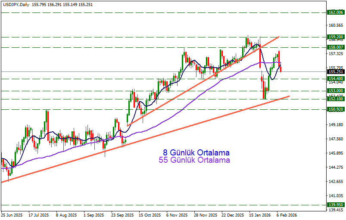Click the "8 Günlük Ortalama" legend text

tap(196, 153)
